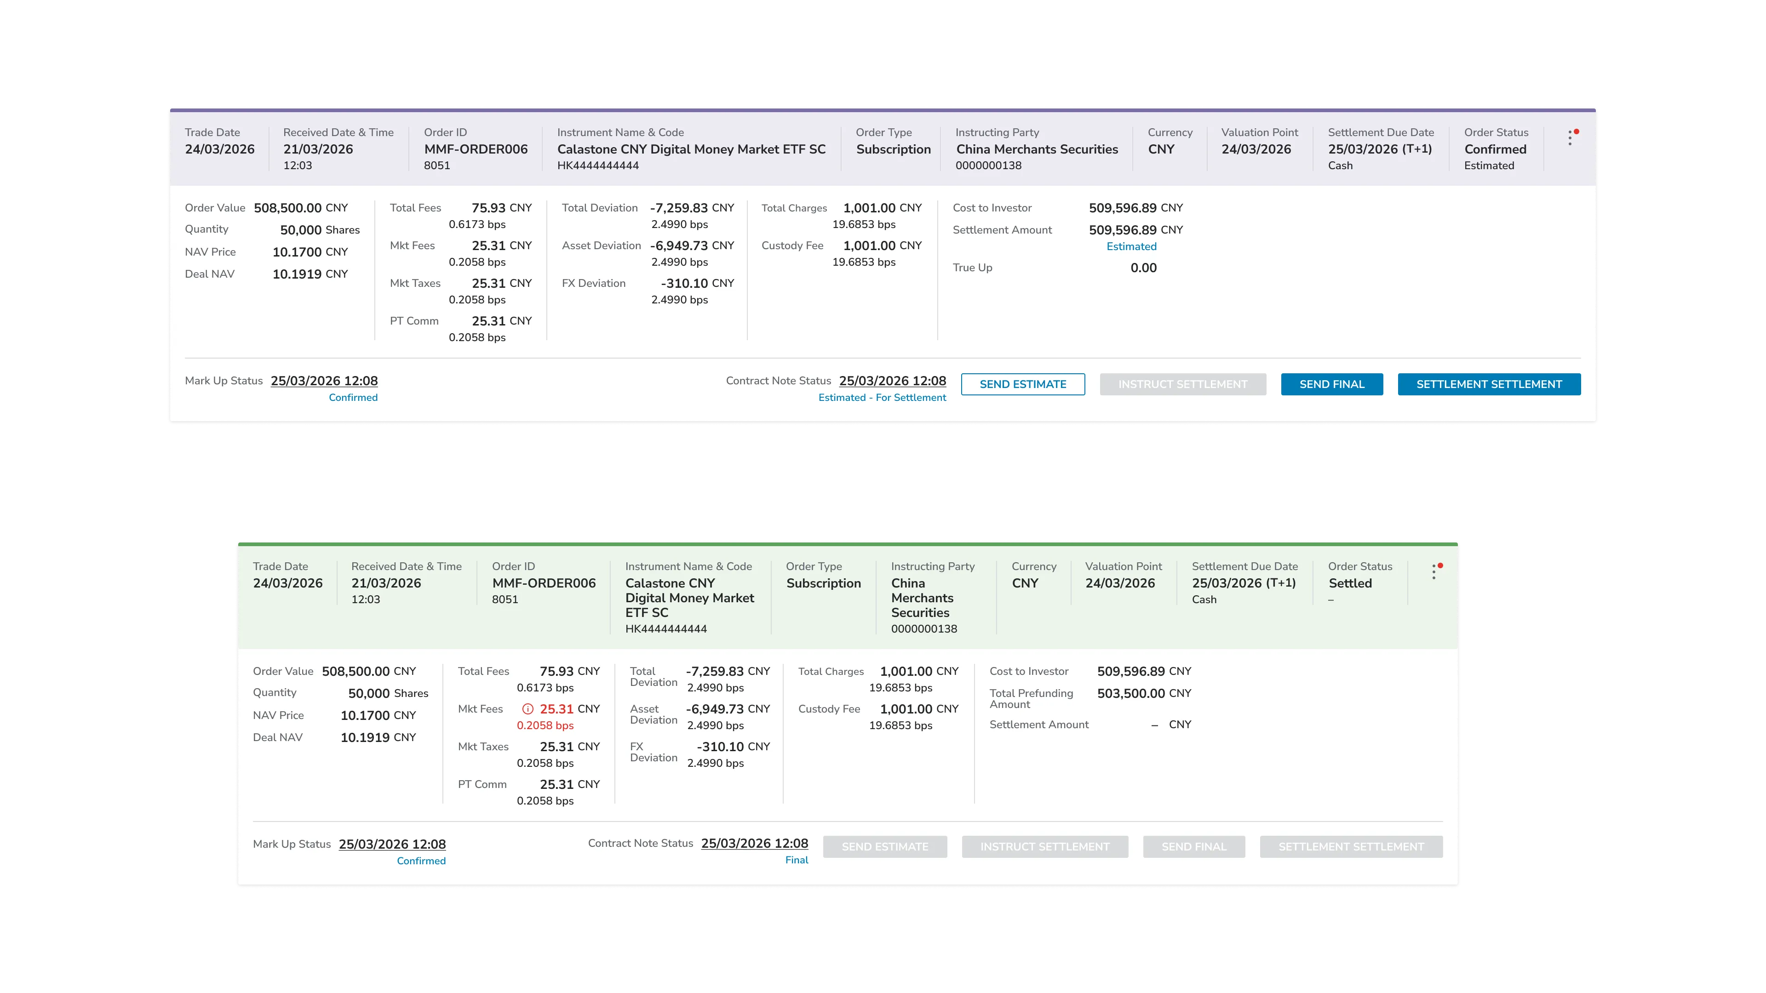Open the kebab menu on the Settled order card
1766x993 pixels.
pos(1434,571)
